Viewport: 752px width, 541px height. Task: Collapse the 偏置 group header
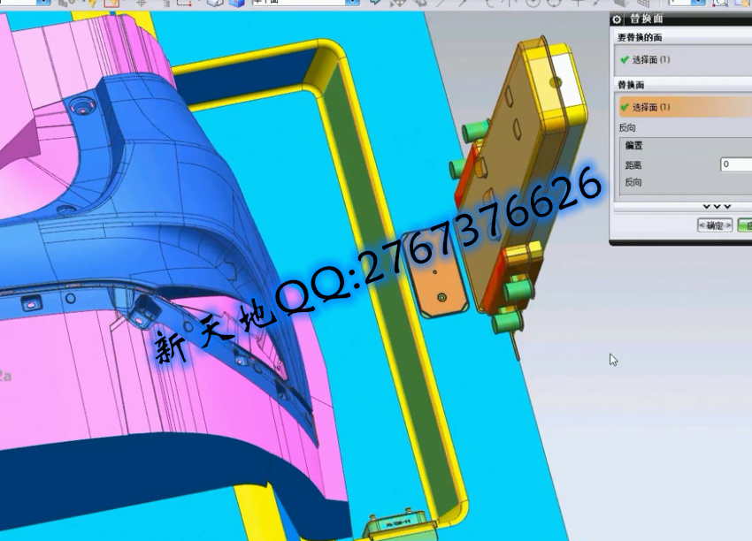click(x=634, y=145)
